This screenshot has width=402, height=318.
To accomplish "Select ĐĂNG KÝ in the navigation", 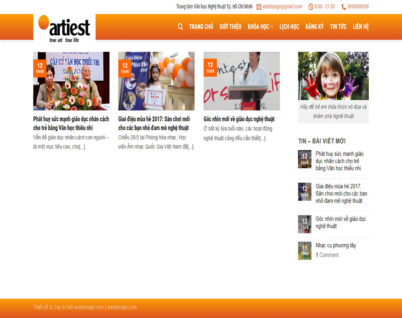I will coord(314,26).
